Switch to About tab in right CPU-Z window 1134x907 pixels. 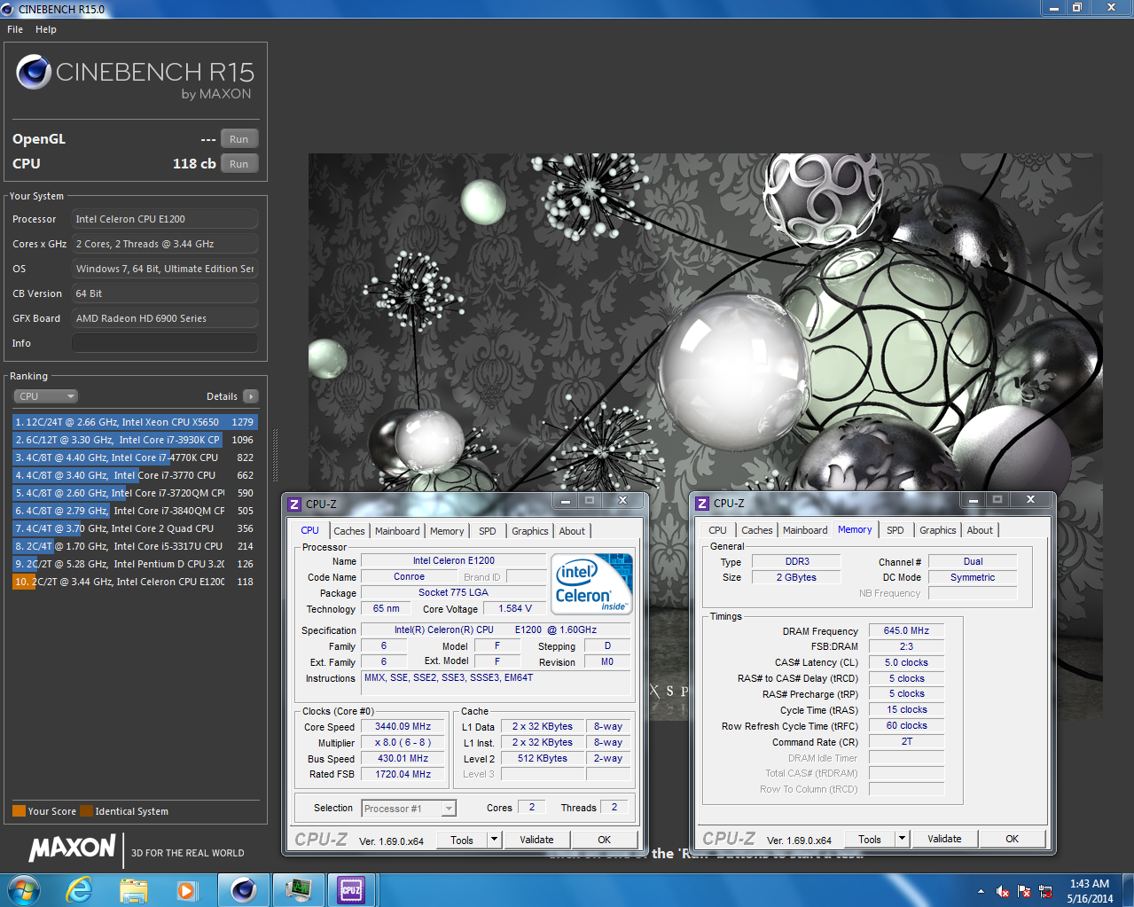coord(980,530)
